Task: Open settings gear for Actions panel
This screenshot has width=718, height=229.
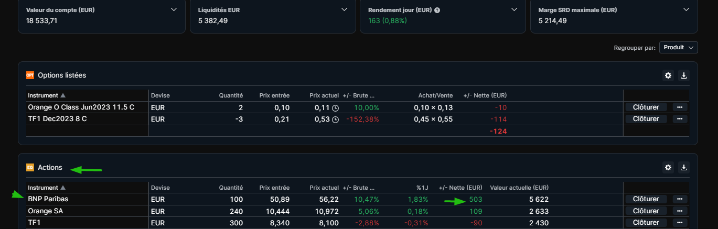Action: (668, 168)
